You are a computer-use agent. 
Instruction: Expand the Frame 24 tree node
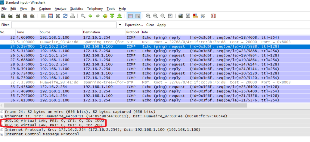[x=2, y=112]
